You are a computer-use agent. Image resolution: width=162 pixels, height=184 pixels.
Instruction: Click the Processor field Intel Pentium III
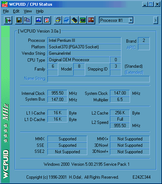pos(84,40)
